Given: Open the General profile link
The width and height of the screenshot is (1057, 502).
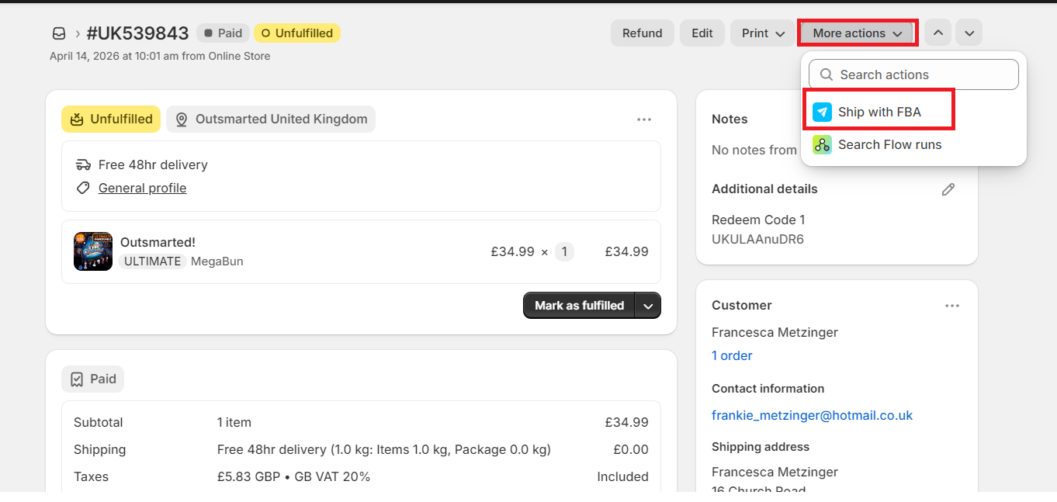Looking at the screenshot, I should 142,188.
